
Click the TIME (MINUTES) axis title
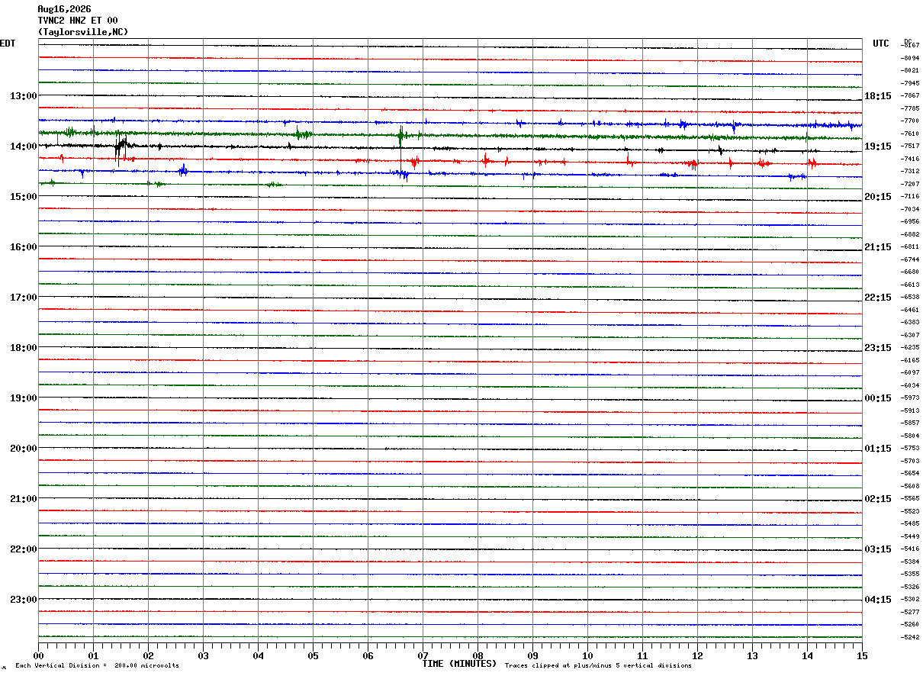[459, 664]
